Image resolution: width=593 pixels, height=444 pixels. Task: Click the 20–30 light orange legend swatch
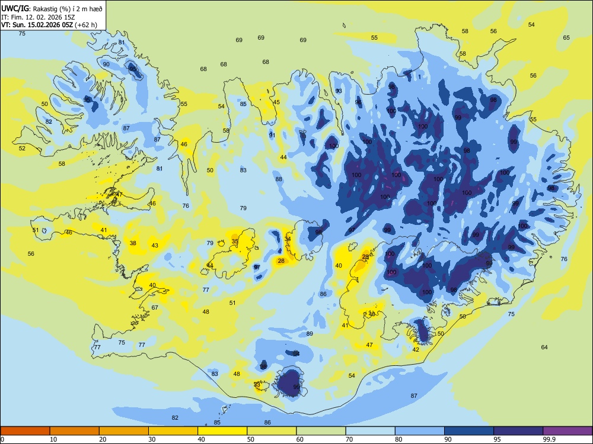(124, 431)
